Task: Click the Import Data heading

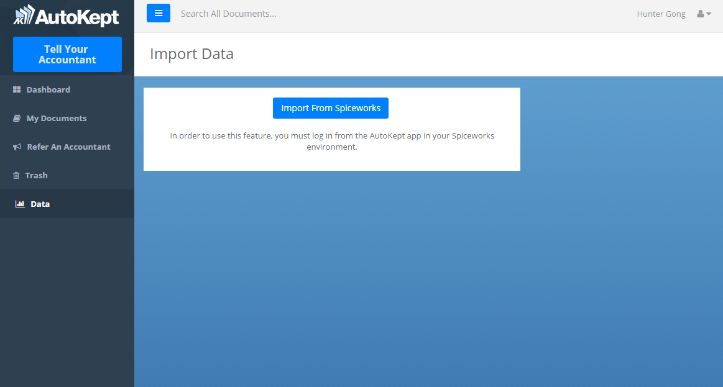Action: click(x=192, y=54)
